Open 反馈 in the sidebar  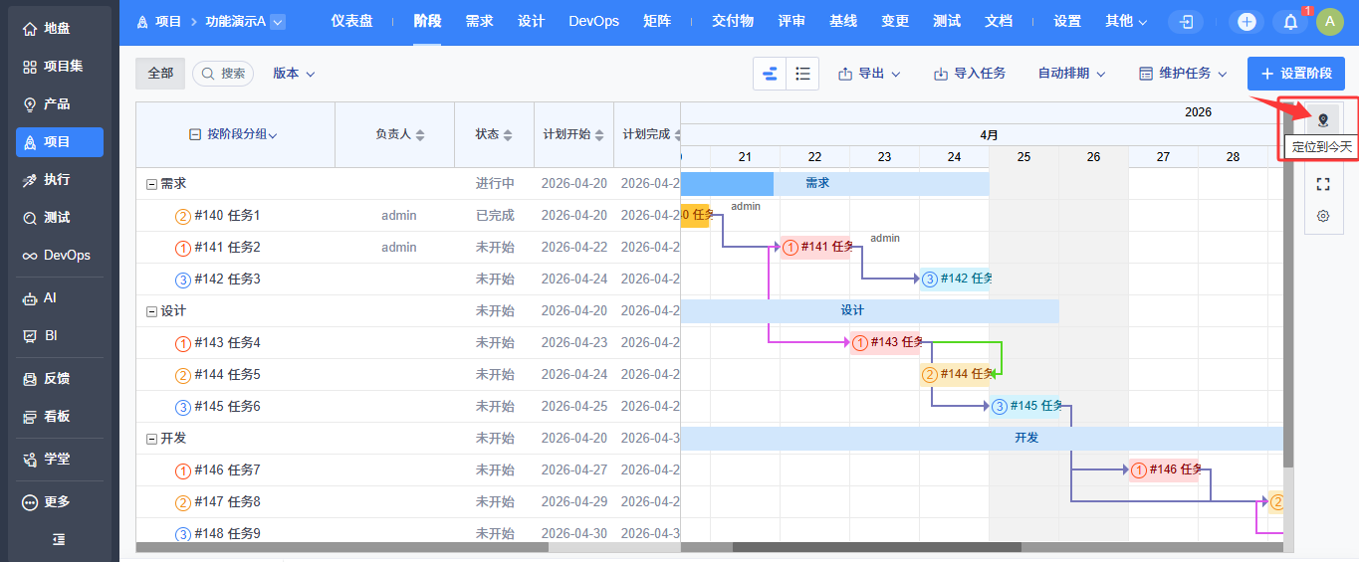pyautogui.click(x=59, y=379)
